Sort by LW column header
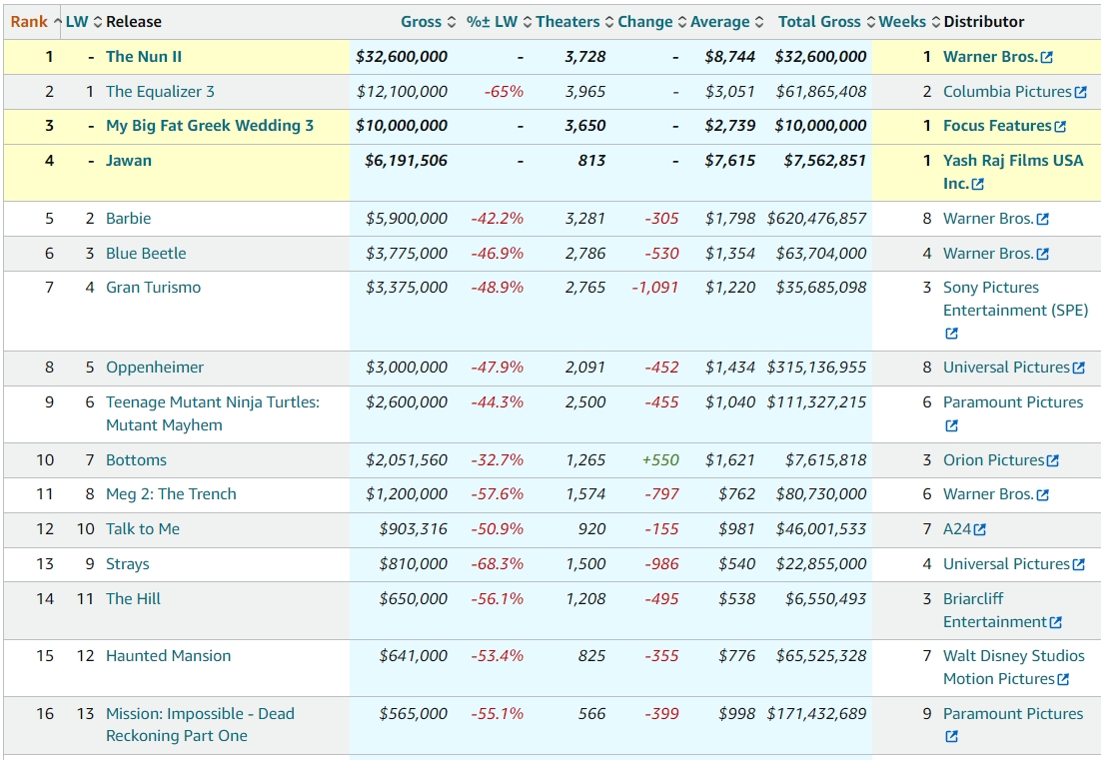 pos(84,22)
